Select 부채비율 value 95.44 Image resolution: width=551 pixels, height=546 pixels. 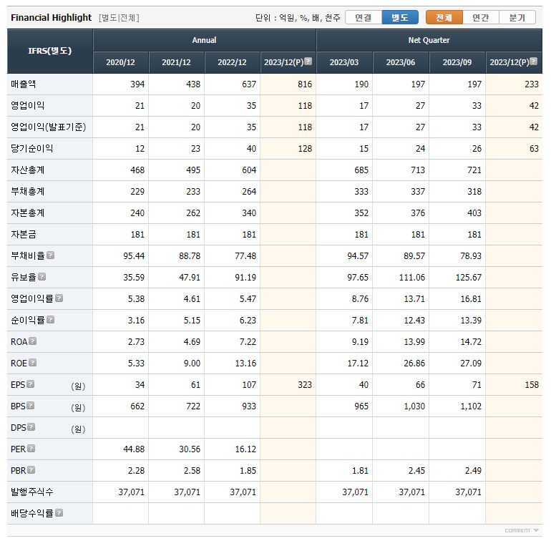point(134,256)
